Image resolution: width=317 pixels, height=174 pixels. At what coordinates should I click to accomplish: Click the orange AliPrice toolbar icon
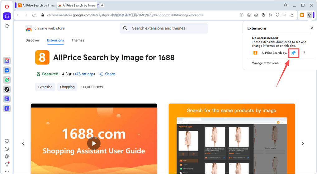point(302,15)
